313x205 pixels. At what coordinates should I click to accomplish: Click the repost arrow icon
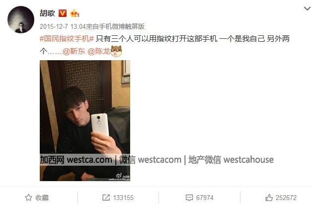tap(106, 198)
